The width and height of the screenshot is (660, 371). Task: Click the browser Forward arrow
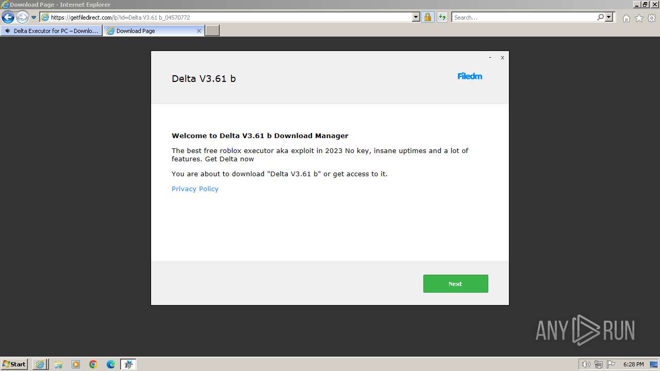point(22,18)
